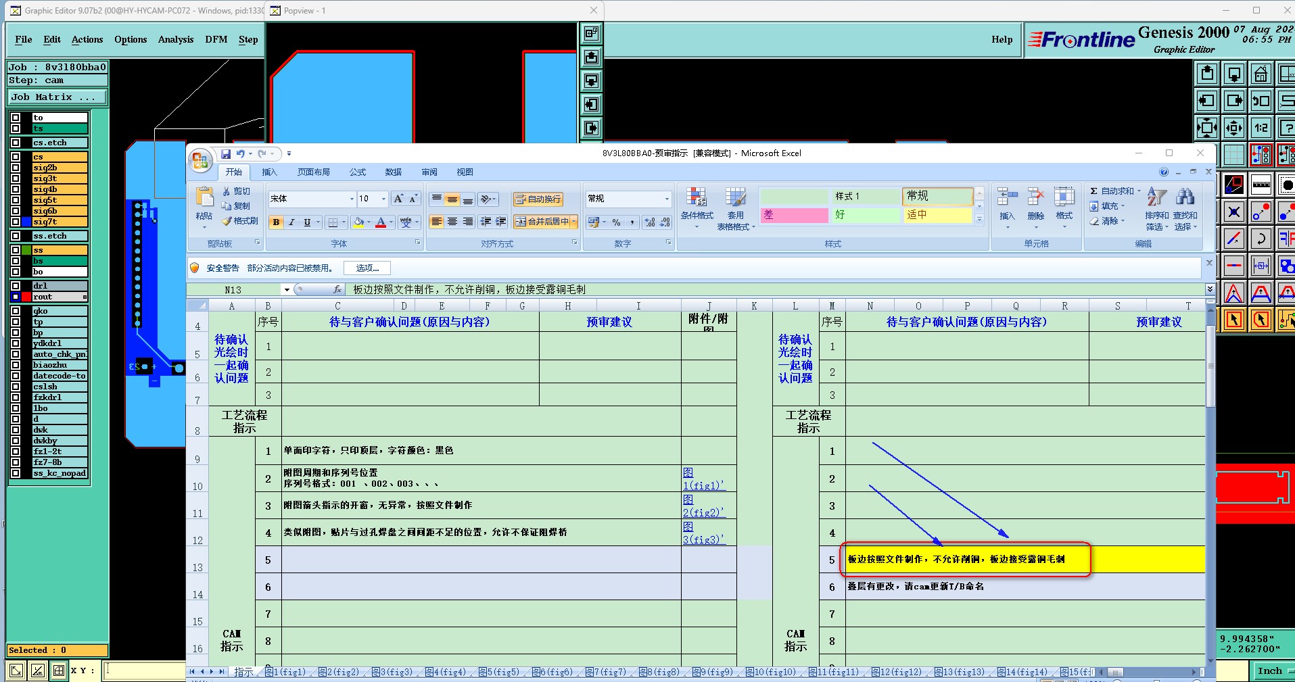Image resolution: width=1295 pixels, height=682 pixels.
Task: Open hyperlink 图1(fig1)' in row 10
Action: [x=704, y=479]
